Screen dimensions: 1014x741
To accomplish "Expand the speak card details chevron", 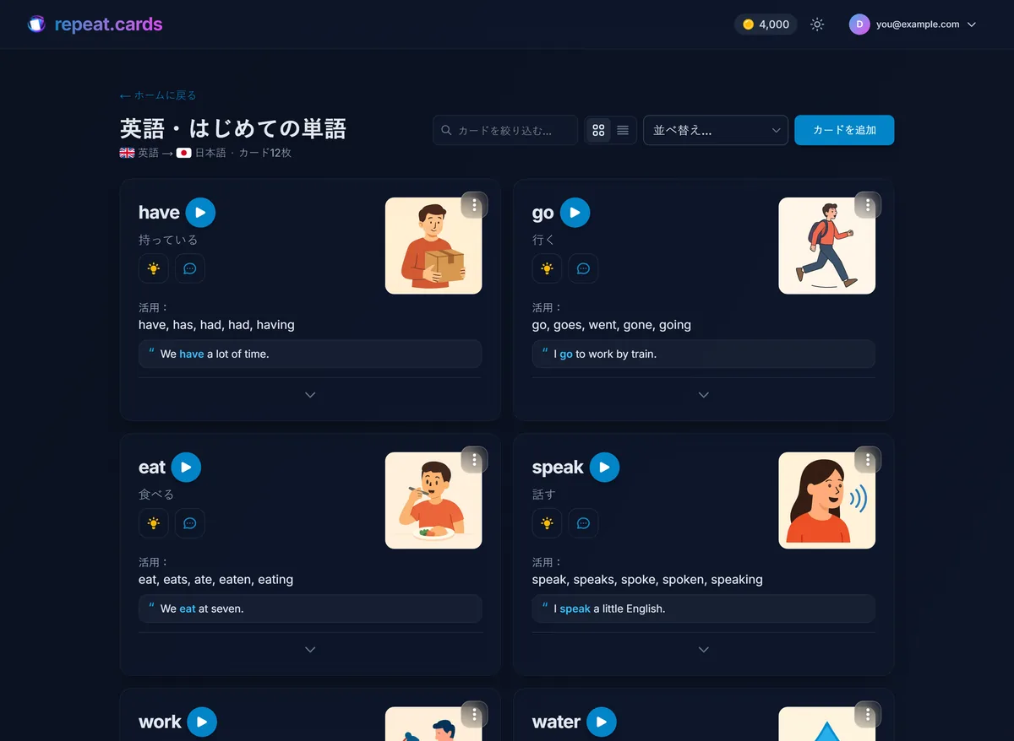I will [x=704, y=650].
